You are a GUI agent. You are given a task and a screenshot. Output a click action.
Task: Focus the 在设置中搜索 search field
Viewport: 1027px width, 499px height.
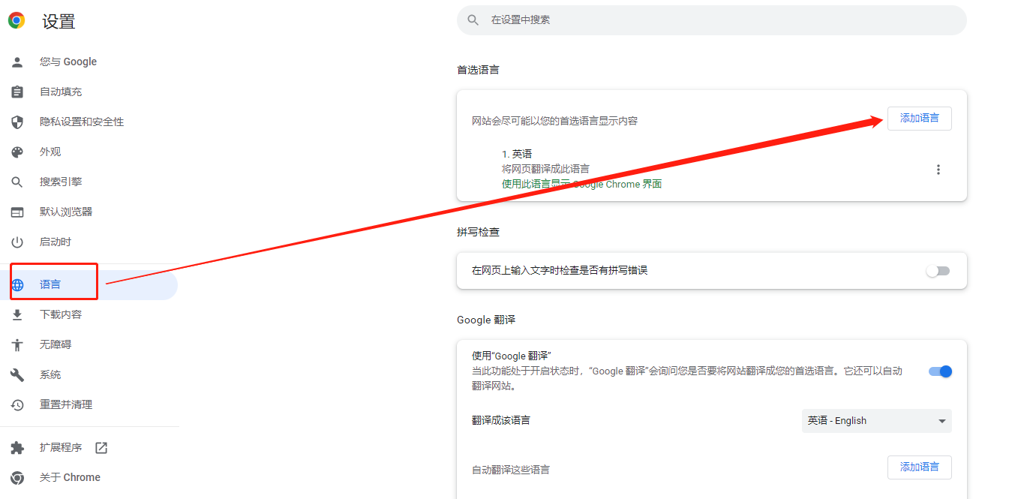pos(711,20)
